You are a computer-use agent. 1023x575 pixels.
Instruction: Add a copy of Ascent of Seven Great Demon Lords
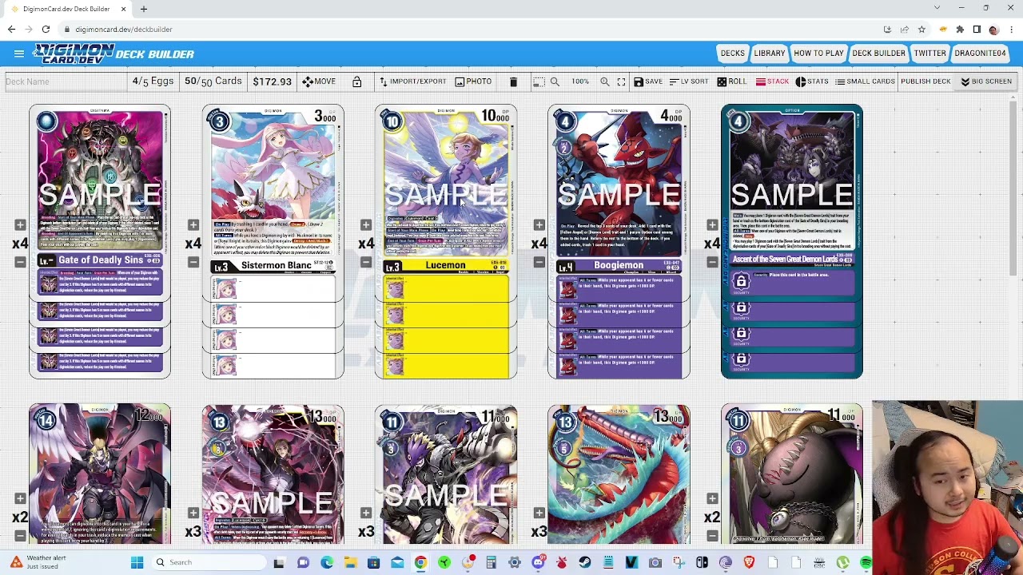click(712, 225)
